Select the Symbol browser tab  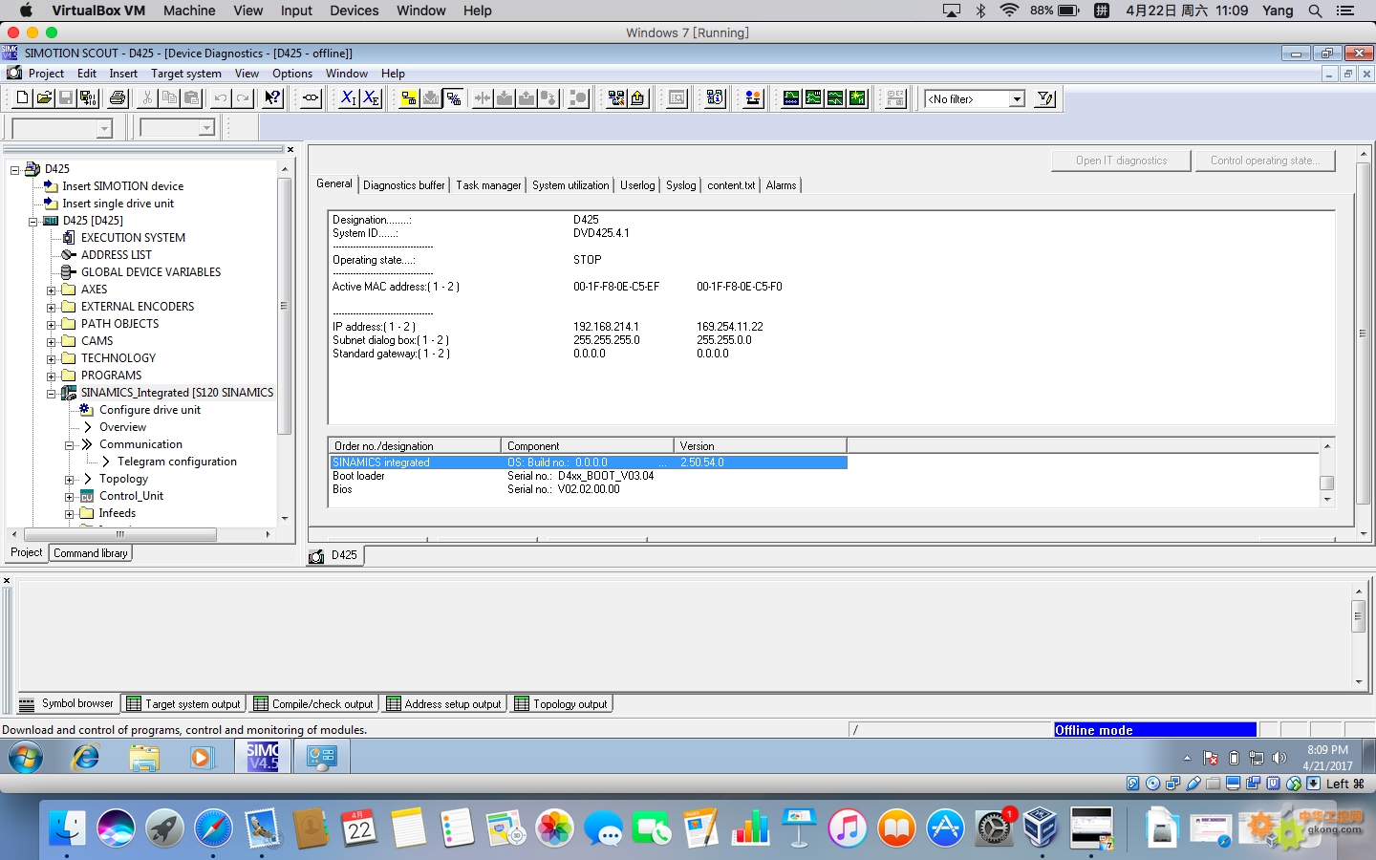pos(67,704)
